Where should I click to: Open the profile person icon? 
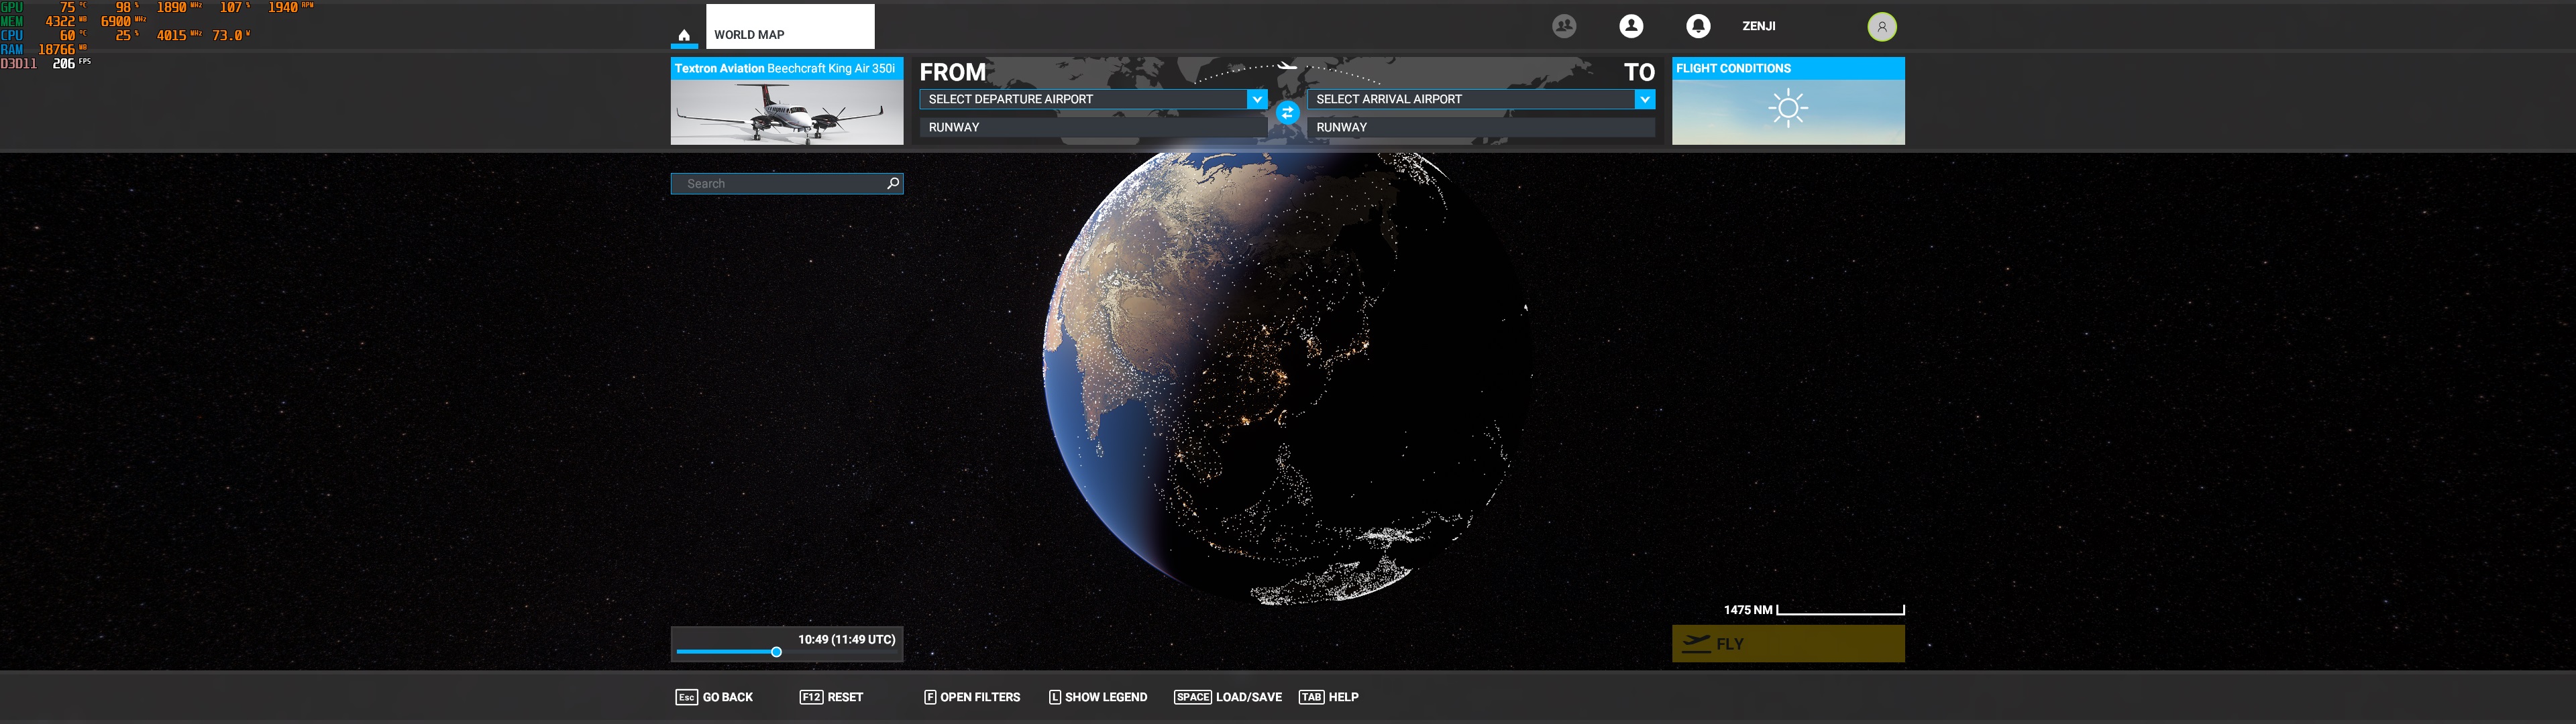pyautogui.click(x=1631, y=26)
